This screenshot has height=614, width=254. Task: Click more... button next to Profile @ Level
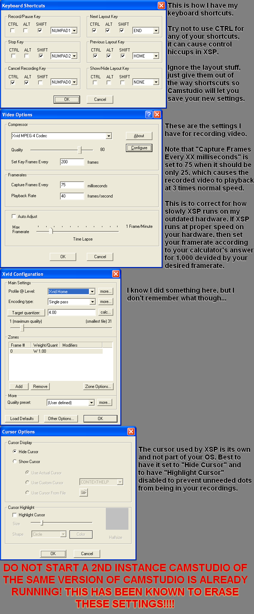[105, 291]
